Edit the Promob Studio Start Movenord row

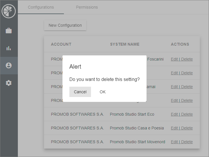174,142
